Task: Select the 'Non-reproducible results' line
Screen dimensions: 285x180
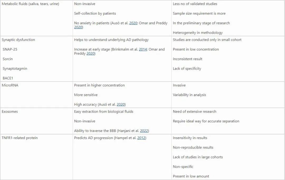Action: 193,148
